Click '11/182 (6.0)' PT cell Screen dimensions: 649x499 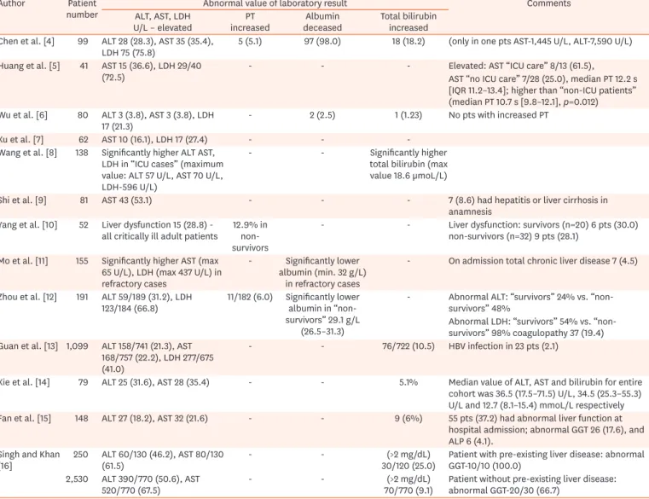[x=250, y=297]
